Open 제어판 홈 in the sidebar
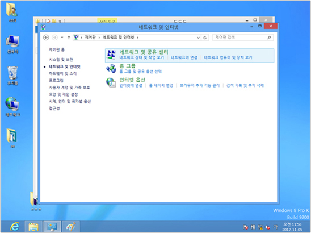 [x=57, y=49]
